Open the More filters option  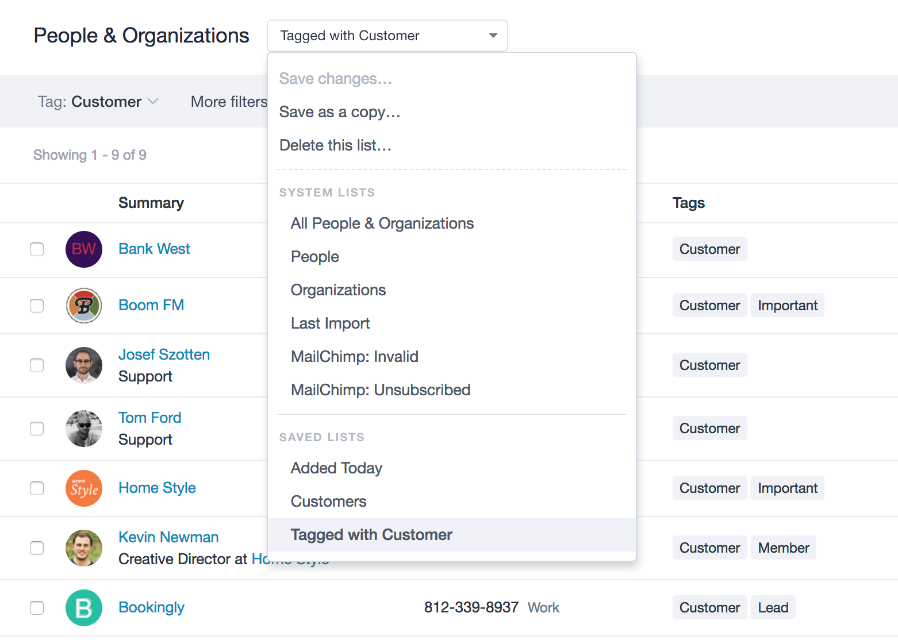(229, 102)
